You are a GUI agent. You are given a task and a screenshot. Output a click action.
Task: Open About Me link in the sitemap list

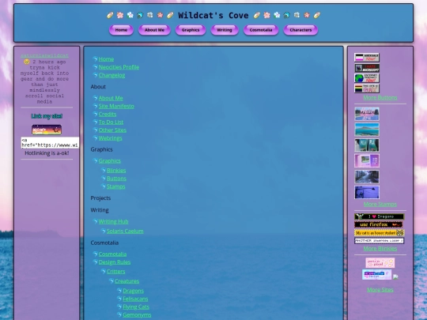111,98
